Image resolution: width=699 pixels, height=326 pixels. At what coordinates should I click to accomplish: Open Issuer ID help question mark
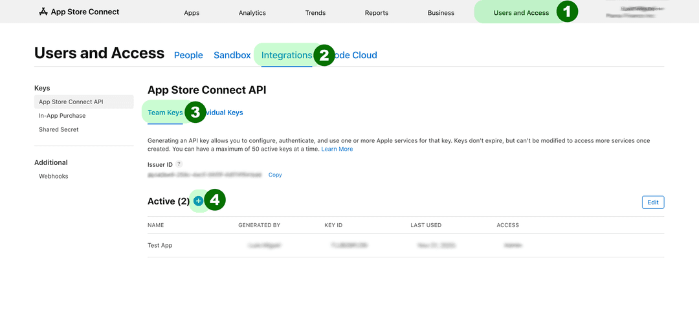tap(179, 164)
